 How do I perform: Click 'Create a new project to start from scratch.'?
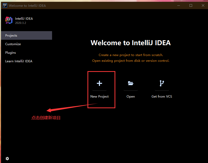pyautogui.click(x=131, y=55)
